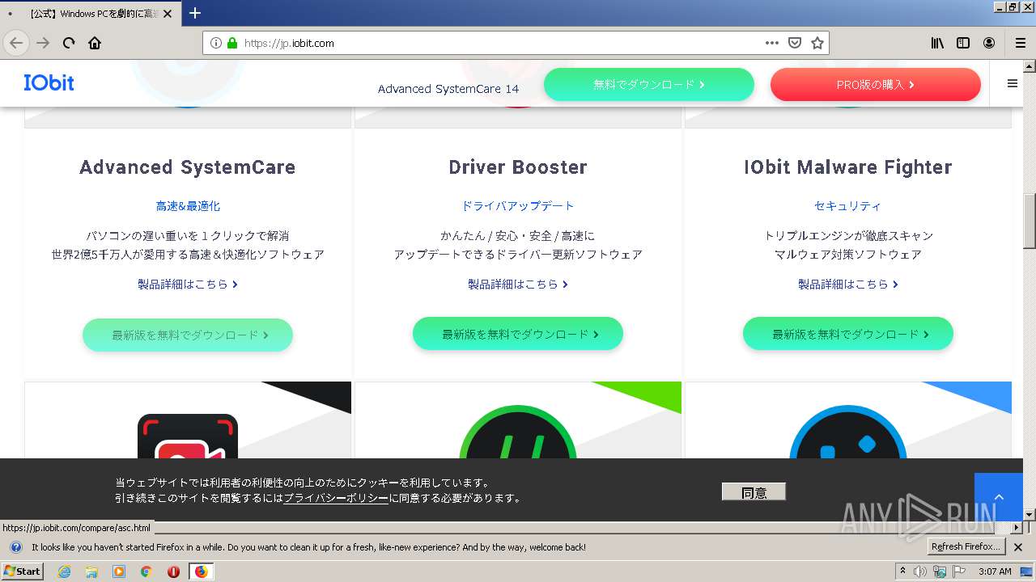Open the Library icon
Image resolution: width=1036 pixels, height=582 pixels.
pos(937,43)
